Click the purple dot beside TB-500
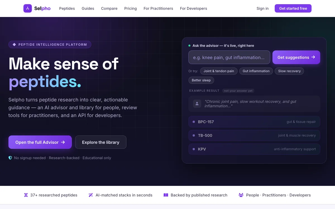This screenshot has width=335, height=209. click(194, 135)
